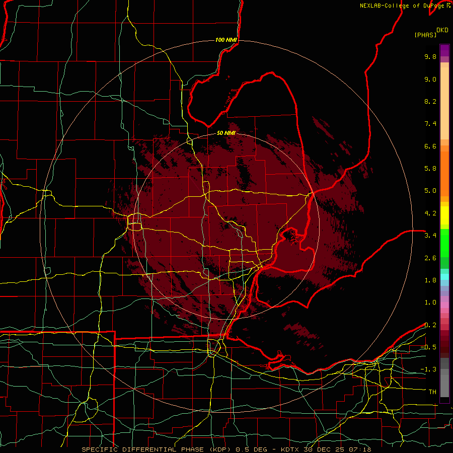Pick the cyan swatch beside 1.8
Viewport: 453px width, 453px height.
444,277
